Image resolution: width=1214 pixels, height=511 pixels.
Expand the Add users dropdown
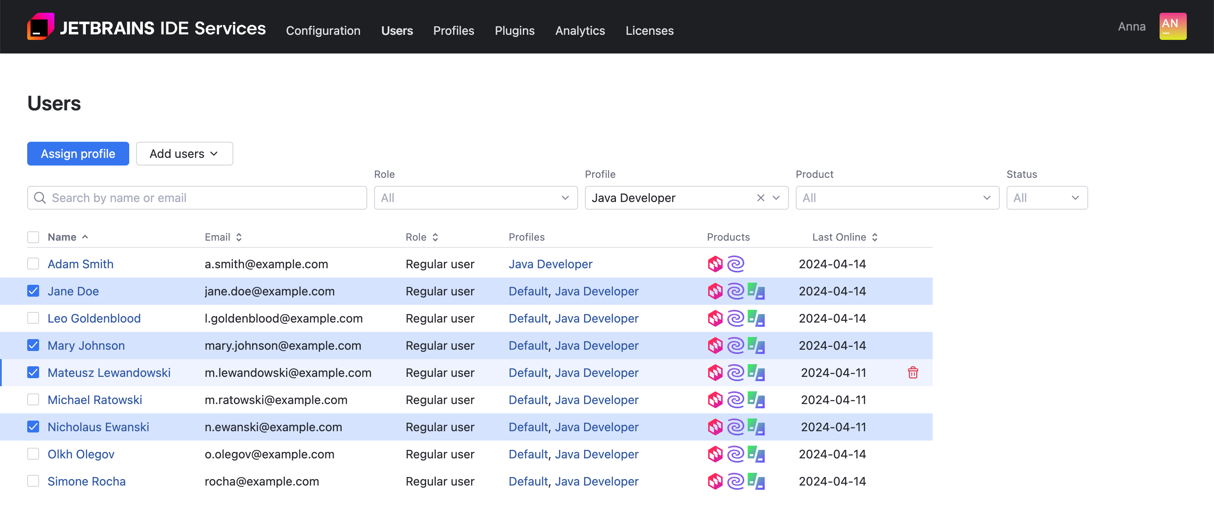pyautogui.click(x=184, y=153)
